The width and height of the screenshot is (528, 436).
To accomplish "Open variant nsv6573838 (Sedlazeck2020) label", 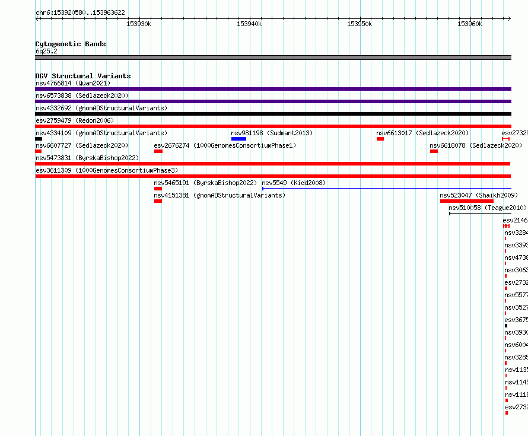I will pos(82,96).
